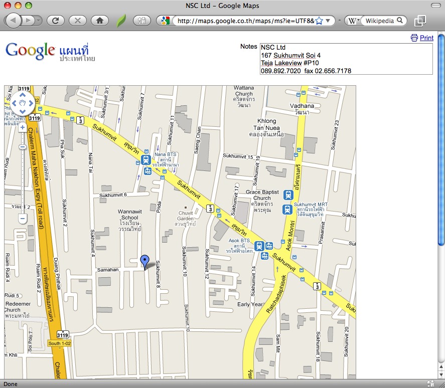Pan the map up
Image resolution: width=445 pixels, height=388 pixels.
pyautogui.click(x=23, y=95)
